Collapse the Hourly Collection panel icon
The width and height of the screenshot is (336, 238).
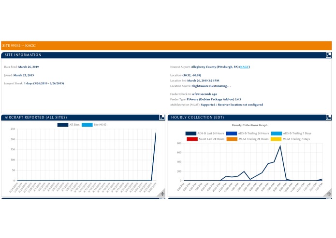point(328,118)
